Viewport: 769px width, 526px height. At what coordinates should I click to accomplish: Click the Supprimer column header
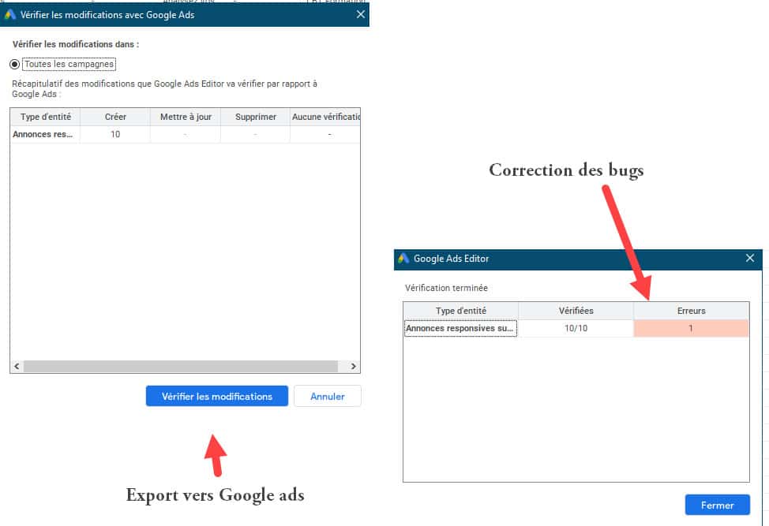point(256,117)
